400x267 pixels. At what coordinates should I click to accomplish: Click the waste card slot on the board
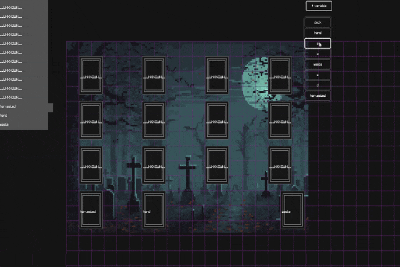292,210
